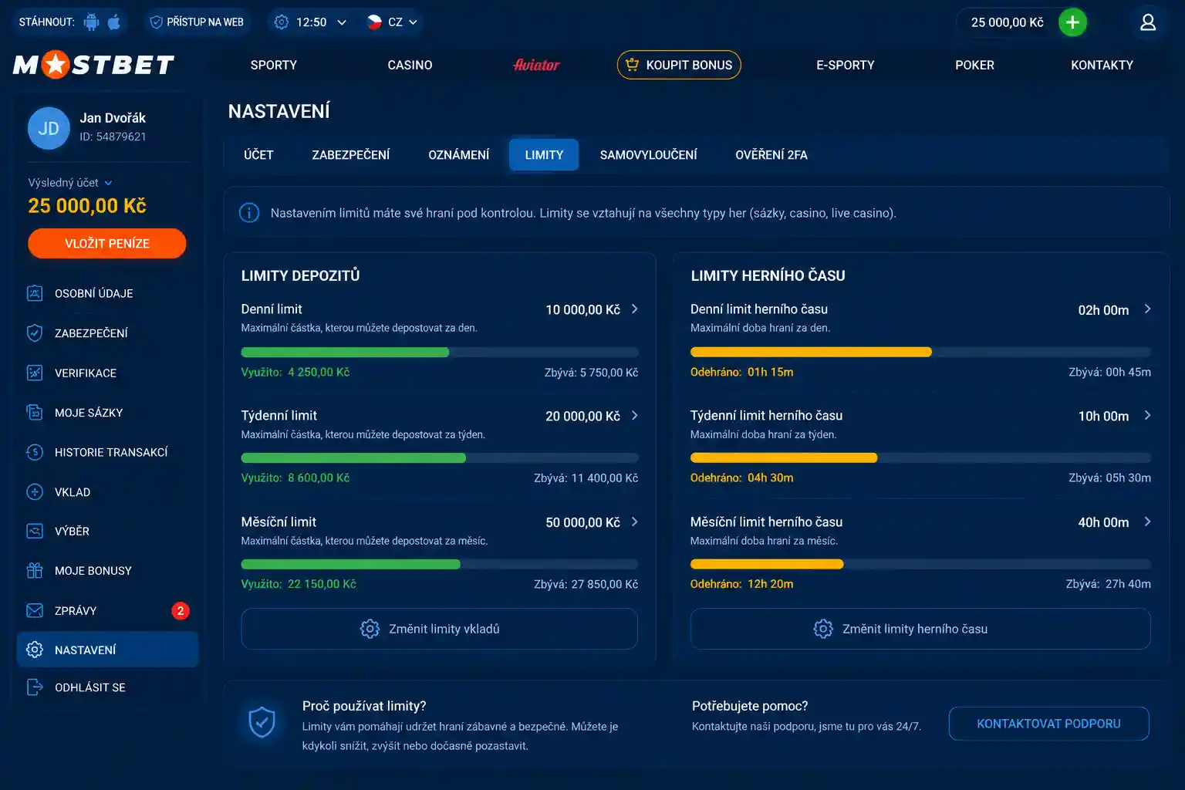Open Měsíční limit herního času chevron

[x=1148, y=522]
